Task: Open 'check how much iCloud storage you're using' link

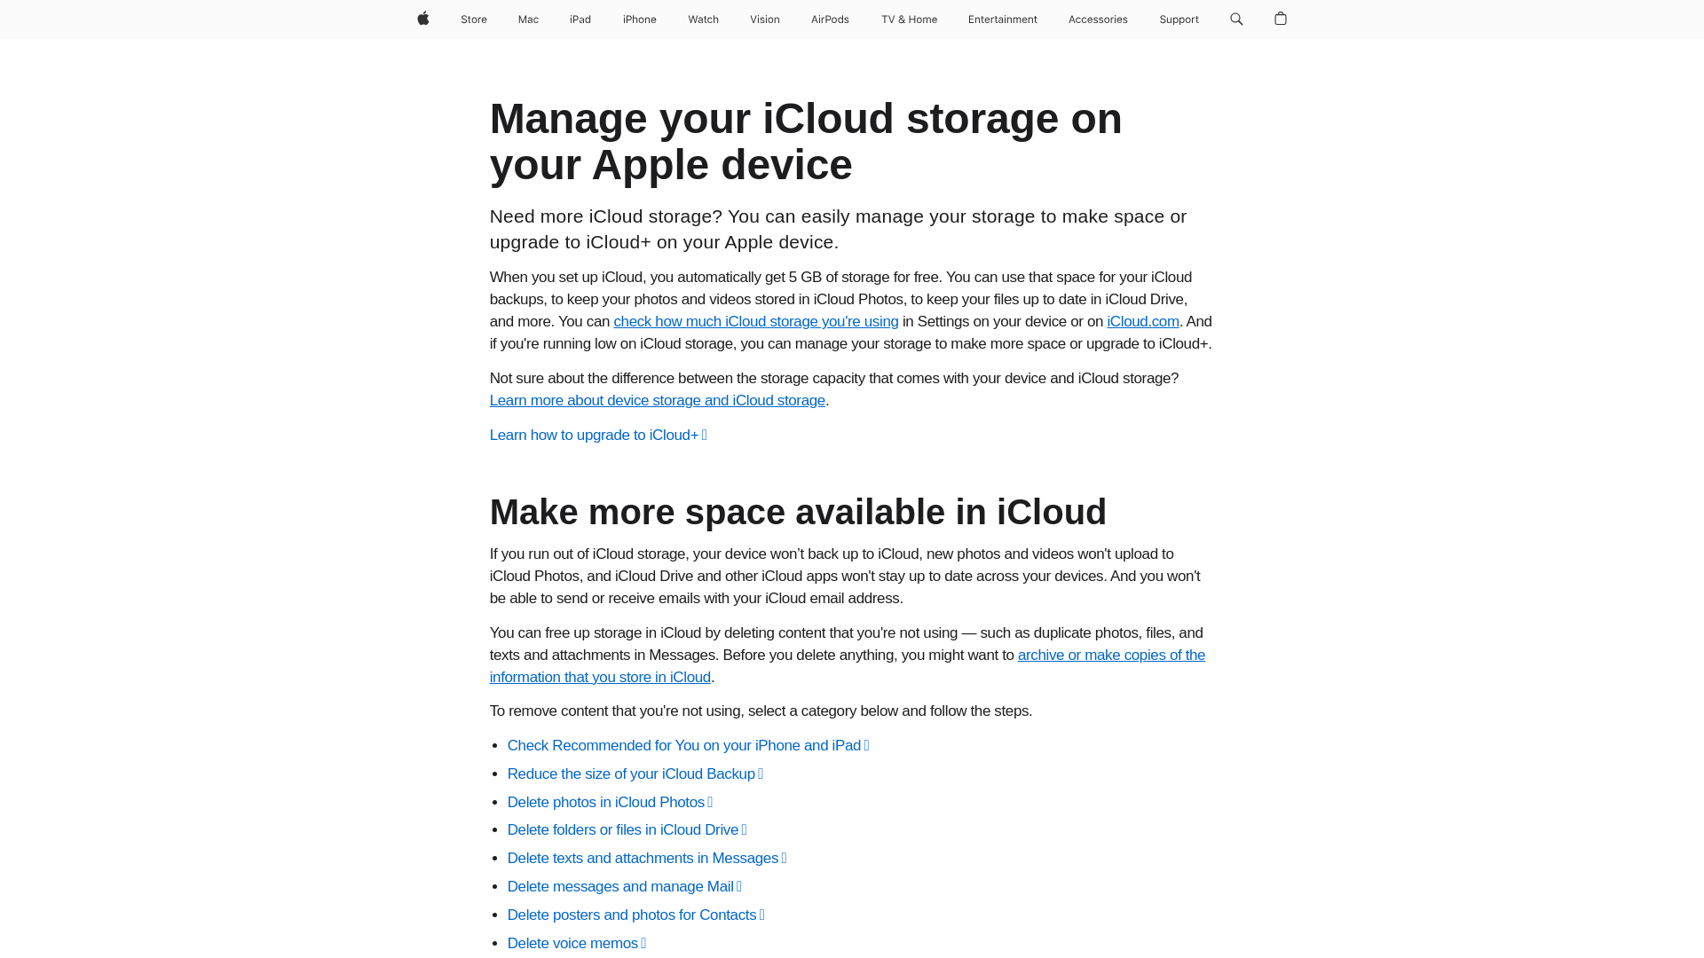Action: [x=755, y=322]
